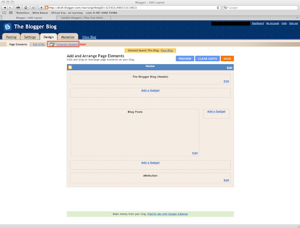Open the Monetize tab

(x=67, y=37)
